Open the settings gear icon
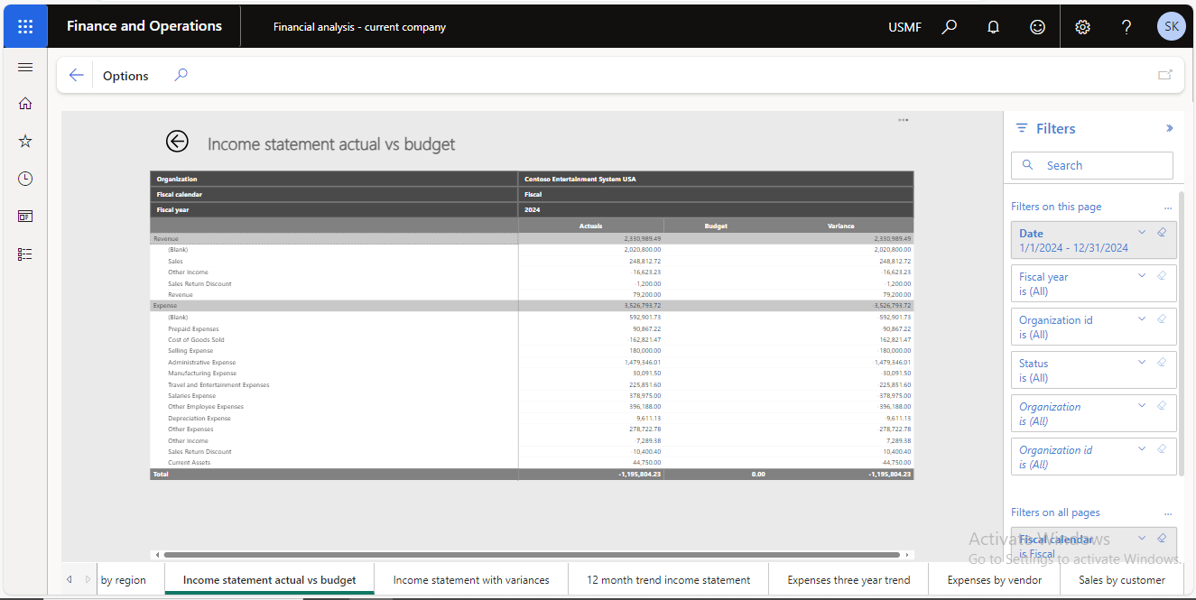 tap(1082, 27)
